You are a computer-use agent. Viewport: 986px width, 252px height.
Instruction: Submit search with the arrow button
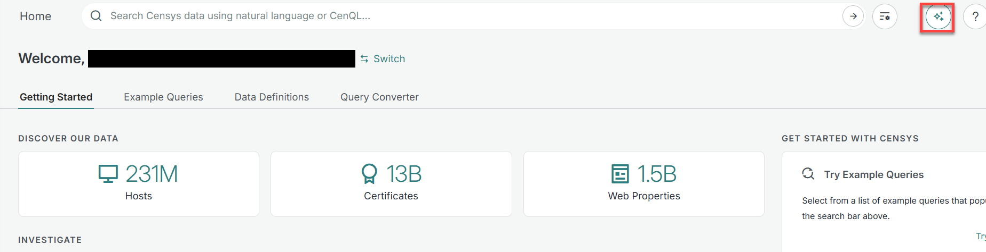(853, 16)
